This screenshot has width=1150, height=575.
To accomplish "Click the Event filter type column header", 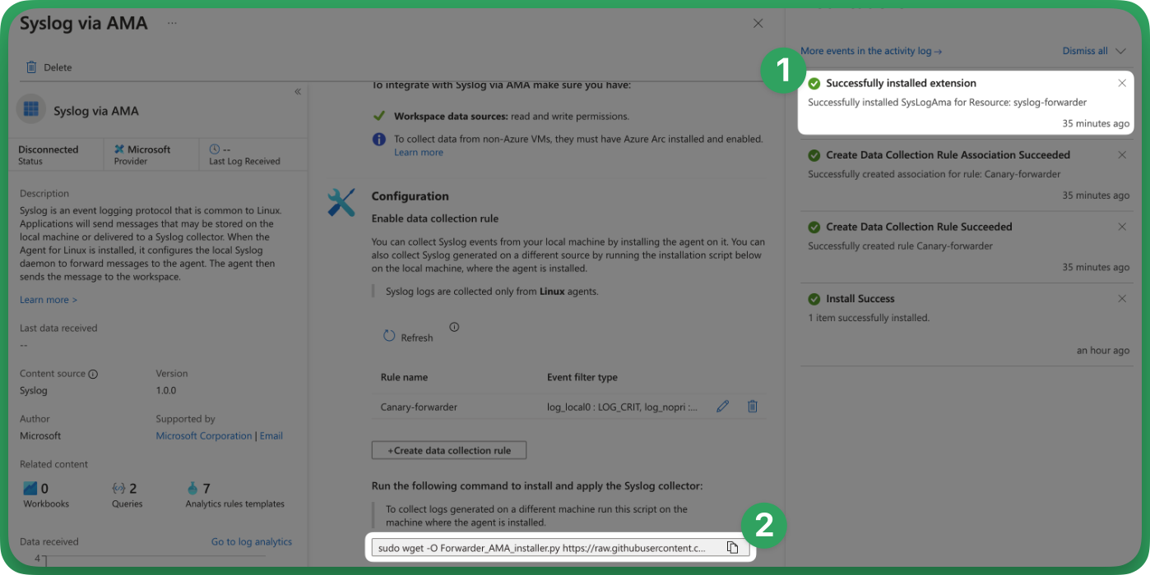I will 582,378.
